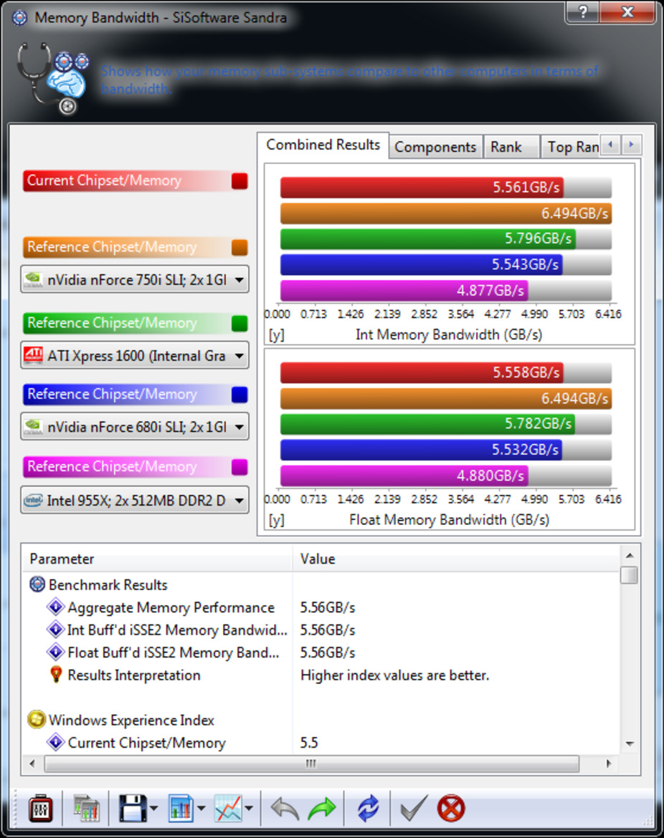
Task: Click the horizontal scrollbar right arrow
Action: (x=608, y=764)
